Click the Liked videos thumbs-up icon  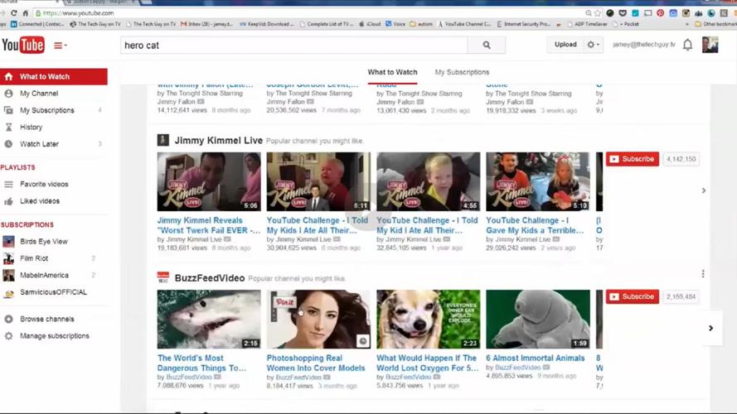8,201
